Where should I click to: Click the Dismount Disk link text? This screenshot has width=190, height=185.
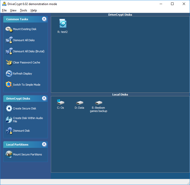21,131
